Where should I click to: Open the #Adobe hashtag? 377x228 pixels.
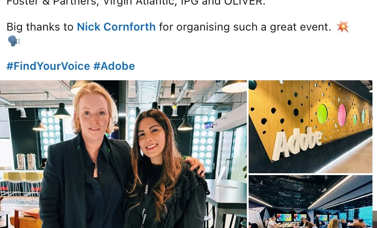point(114,66)
